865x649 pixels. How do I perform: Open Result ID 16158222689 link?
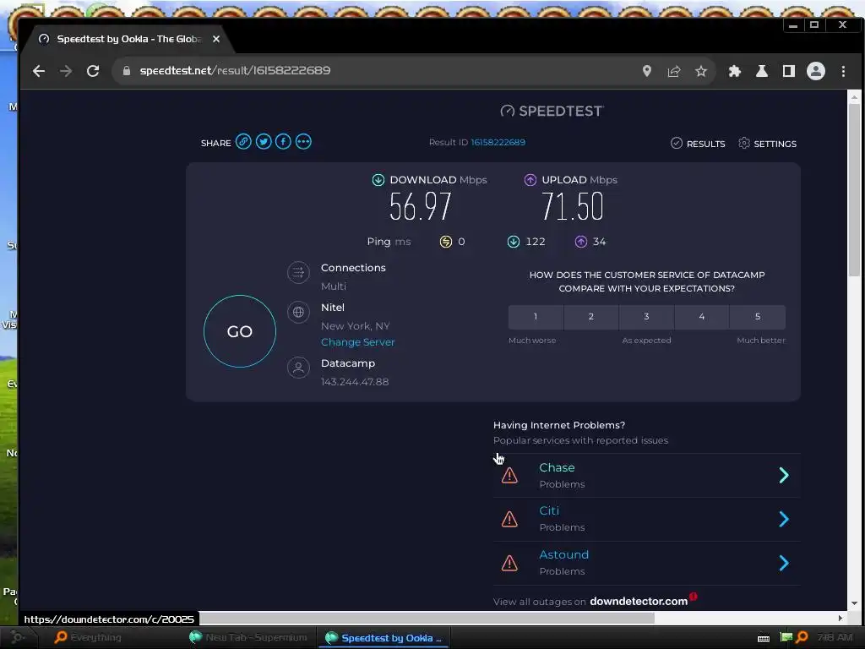coord(498,142)
